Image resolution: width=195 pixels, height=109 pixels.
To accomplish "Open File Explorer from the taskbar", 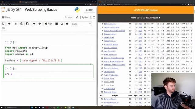I will (x=36, y=107).
